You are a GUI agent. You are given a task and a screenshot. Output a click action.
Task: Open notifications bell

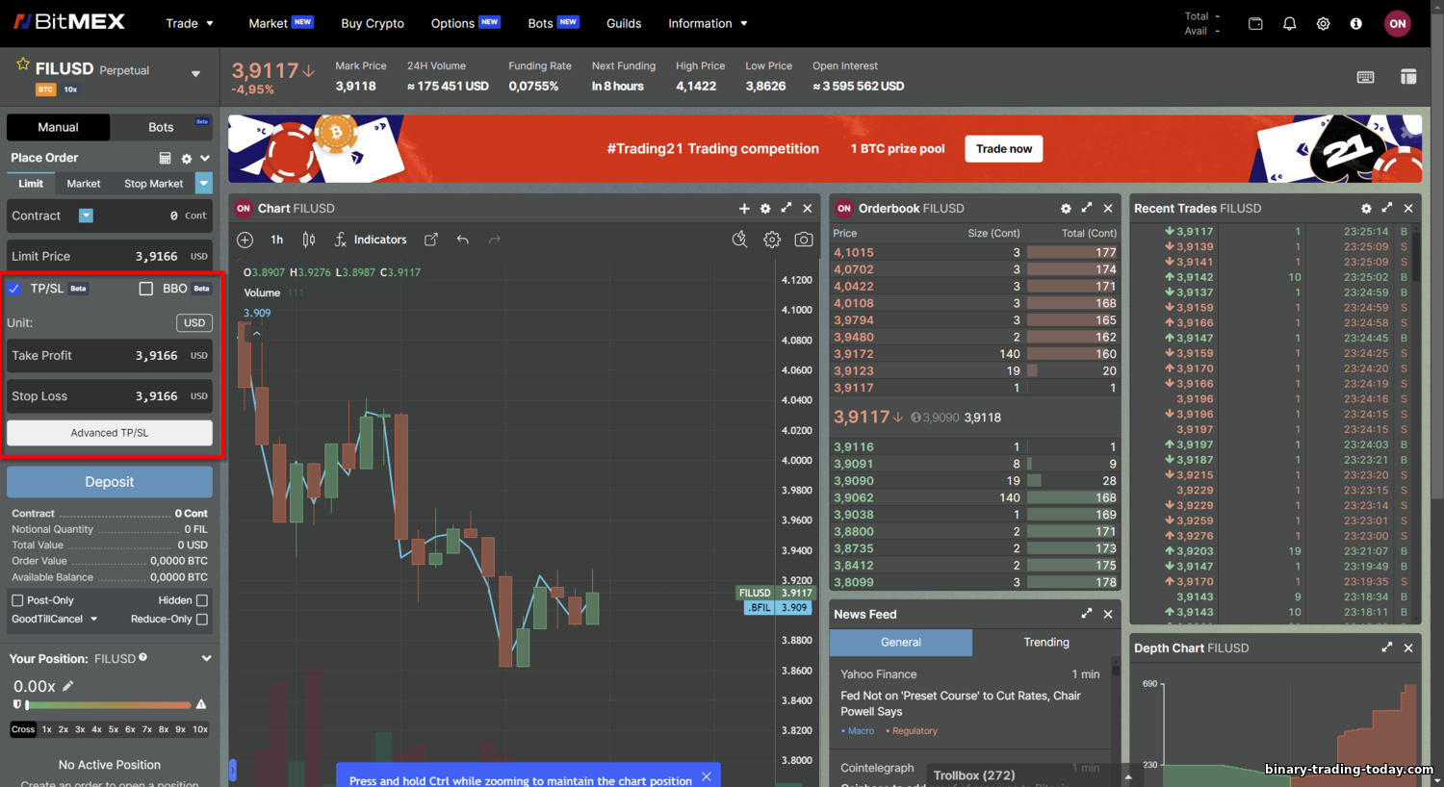(x=1289, y=24)
